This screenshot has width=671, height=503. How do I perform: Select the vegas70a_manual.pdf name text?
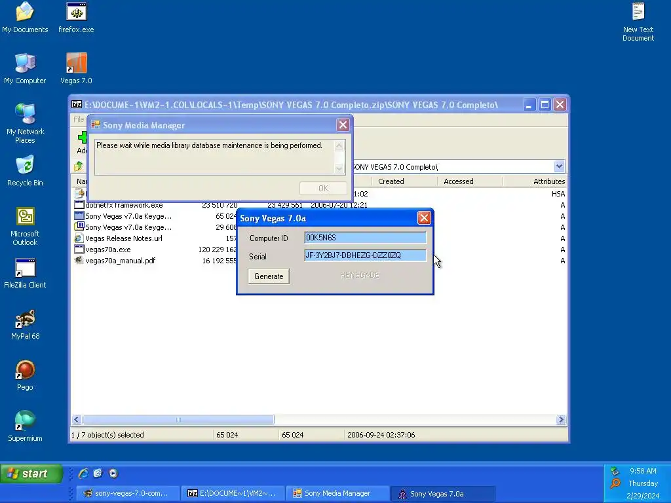[x=121, y=261]
